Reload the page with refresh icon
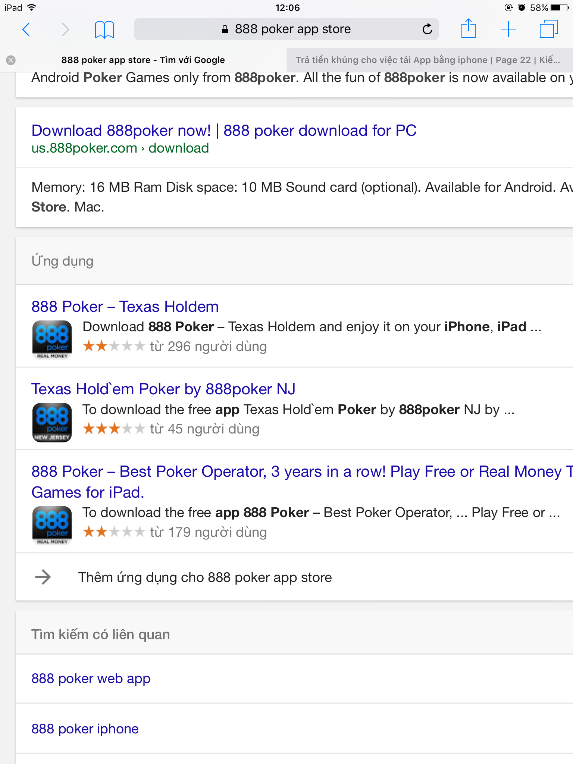 click(x=427, y=29)
